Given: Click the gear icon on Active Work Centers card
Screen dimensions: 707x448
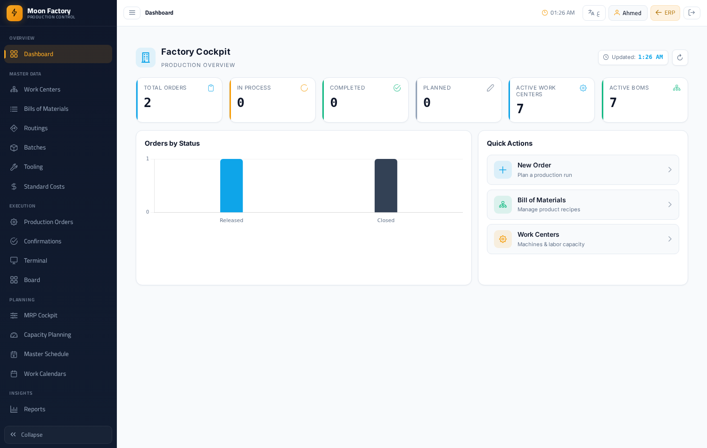Looking at the screenshot, I should [583, 88].
